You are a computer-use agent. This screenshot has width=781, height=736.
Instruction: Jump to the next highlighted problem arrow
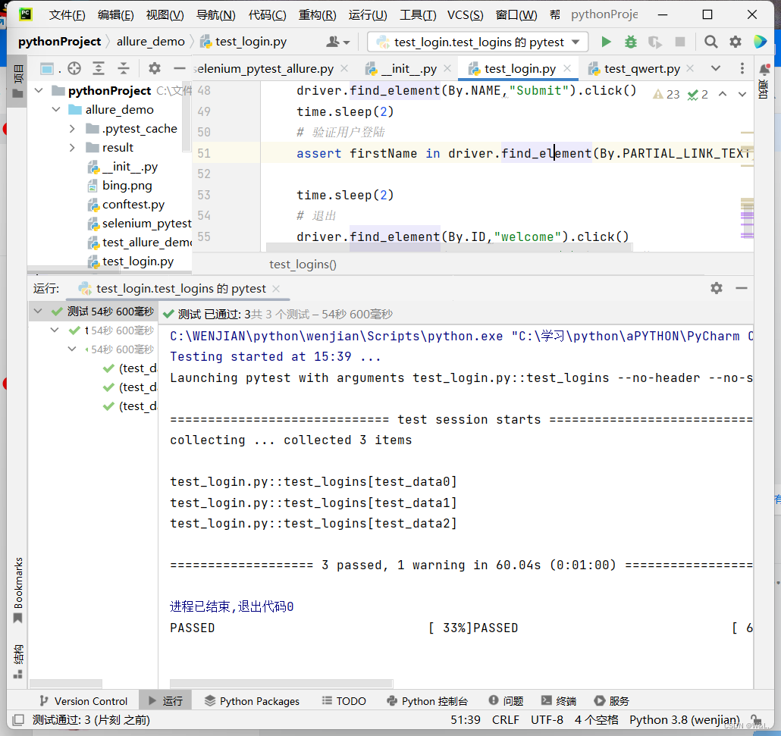click(742, 94)
